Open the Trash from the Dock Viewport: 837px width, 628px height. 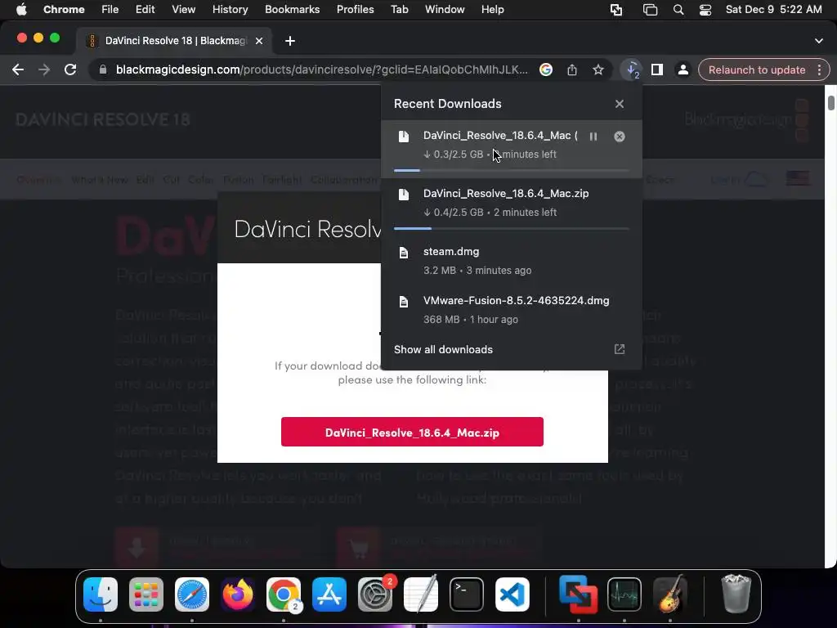(x=736, y=594)
